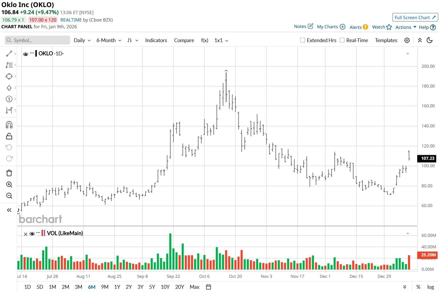Click the redo arrow icon
Screen dimensions: 444x292
pos(9,159)
